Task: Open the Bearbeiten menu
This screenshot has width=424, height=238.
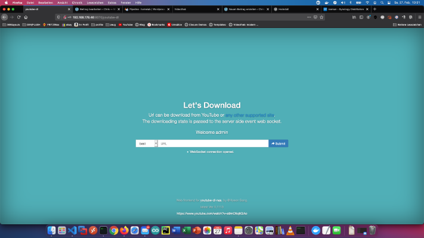Action: pyautogui.click(x=45, y=3)
